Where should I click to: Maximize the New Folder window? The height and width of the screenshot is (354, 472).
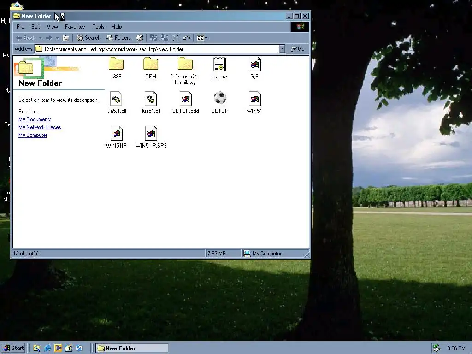click(x=297, y=16)
